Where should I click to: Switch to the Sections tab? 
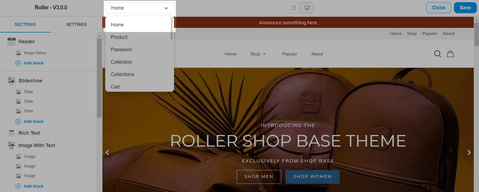point(25,25)
